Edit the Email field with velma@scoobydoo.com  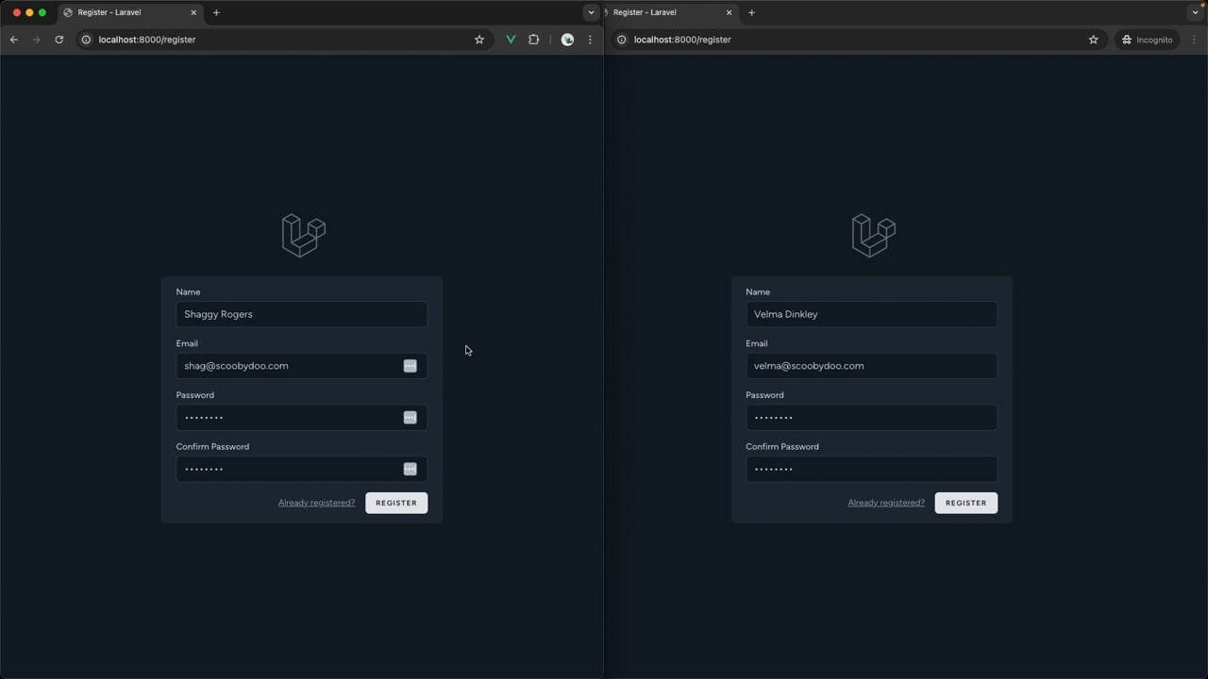[872, 366]
